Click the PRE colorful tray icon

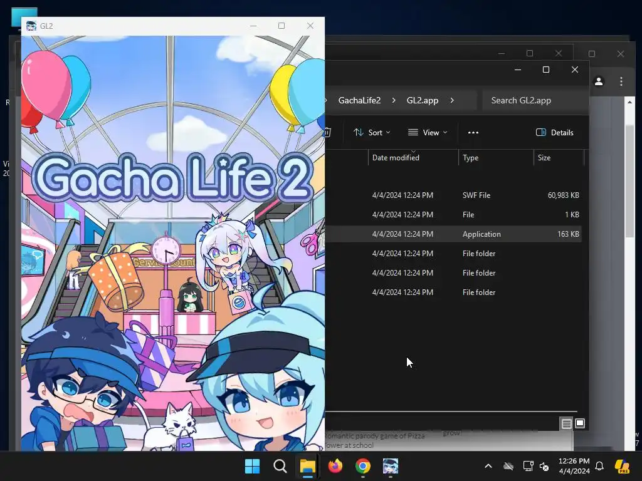click(x=622, y=466)
